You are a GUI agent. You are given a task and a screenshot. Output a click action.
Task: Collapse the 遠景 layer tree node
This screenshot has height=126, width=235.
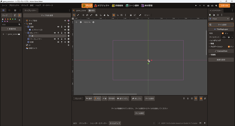[26, 27]
